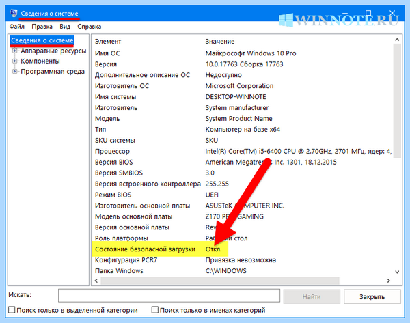Click the System Product Name value
The image size is (410, 323).
(x=238, y=119)
